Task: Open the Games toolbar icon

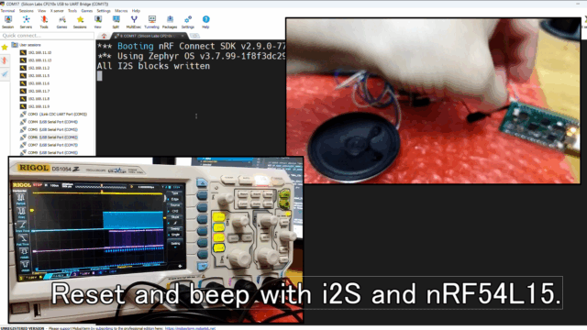Action: 61,22
